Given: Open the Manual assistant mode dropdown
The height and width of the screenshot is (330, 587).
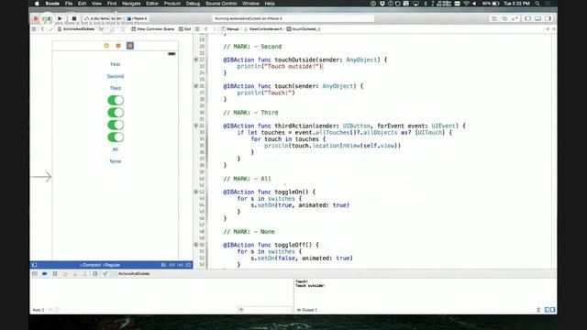Looking at the screenshot, I should (230, 28).
